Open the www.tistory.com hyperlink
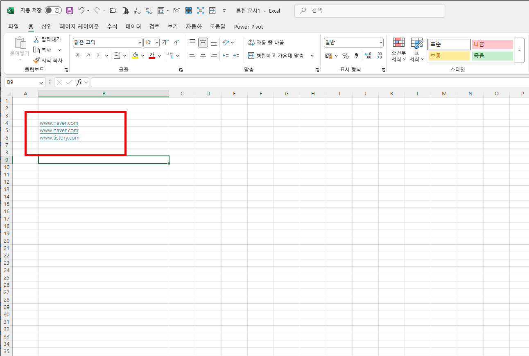Screen dimensions: 529x356 59,138
